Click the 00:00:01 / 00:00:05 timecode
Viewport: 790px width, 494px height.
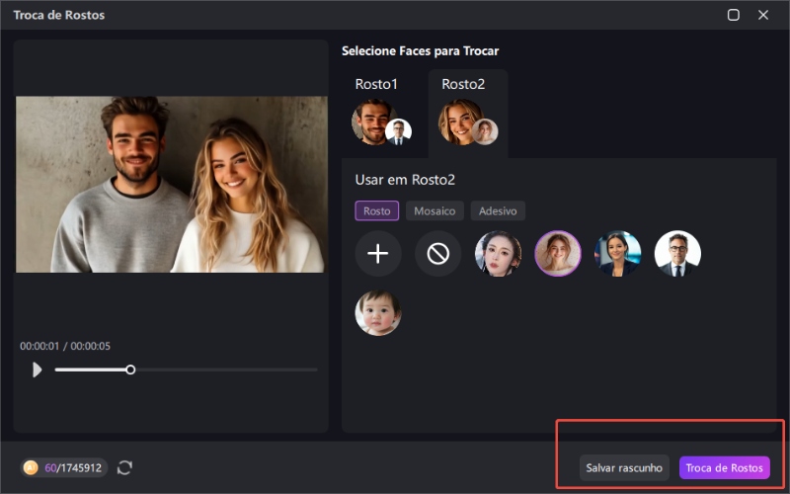65,346
